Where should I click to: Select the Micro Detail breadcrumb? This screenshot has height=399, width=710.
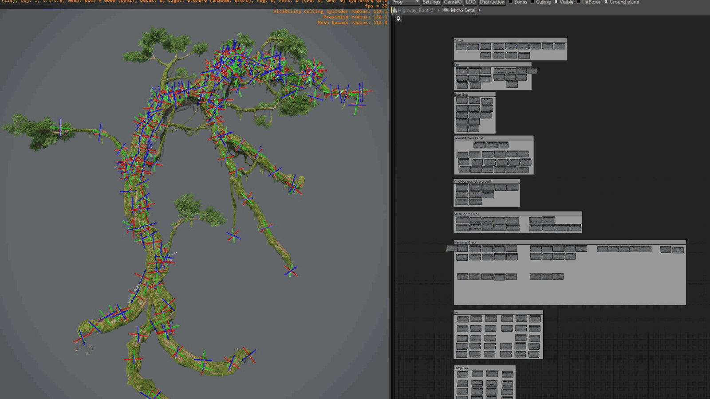(x=463, y=10)
